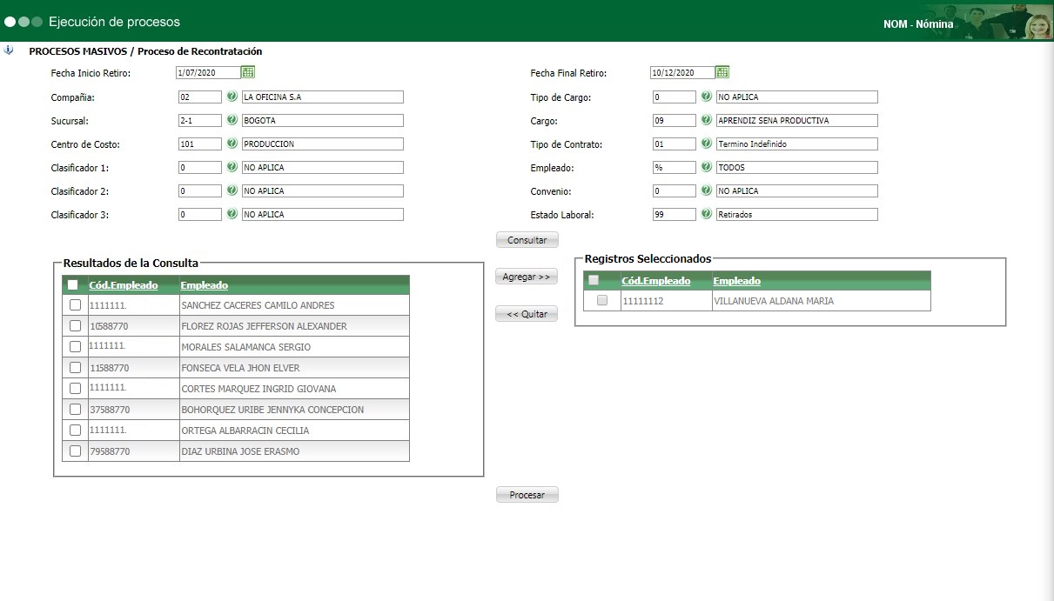Click the TODOS description field
This screenshot has height=601, width=1054.
click(797, 167)
